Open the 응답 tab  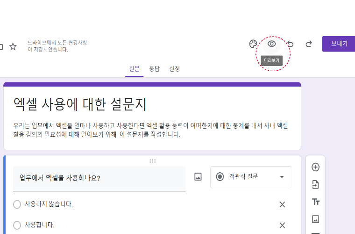155,69
